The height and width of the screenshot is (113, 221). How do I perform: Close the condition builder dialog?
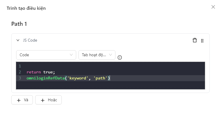click(213, 7)
